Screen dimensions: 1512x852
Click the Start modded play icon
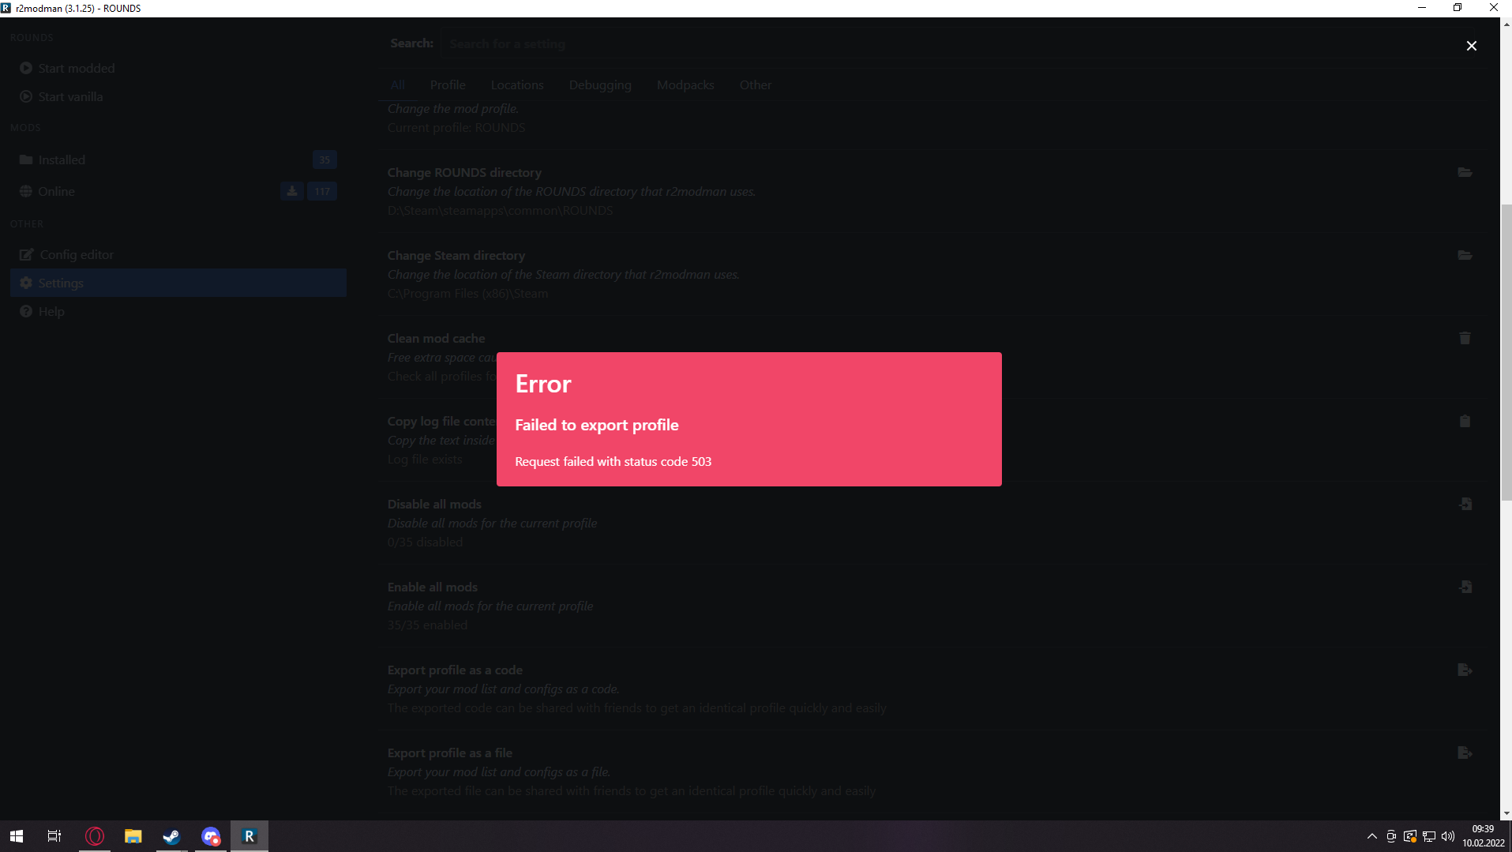click(26, 68)
